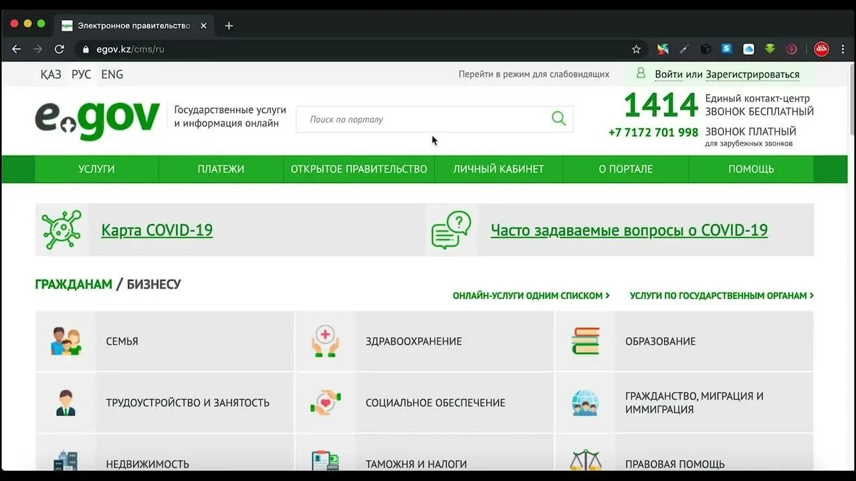Viewport: 856px width, 481px height.
Task: Open the ПЛАТЕЖИ menu
Action: point(221,168)
